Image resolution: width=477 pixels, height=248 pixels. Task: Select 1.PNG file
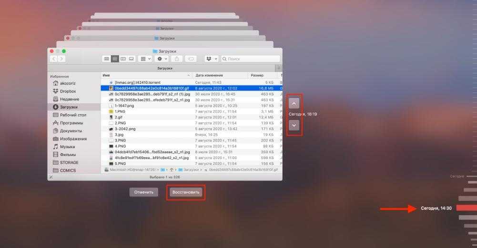192,111
